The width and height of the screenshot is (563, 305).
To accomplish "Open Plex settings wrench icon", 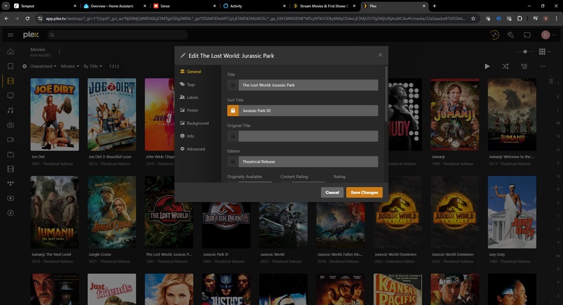I will pos(511,35).
